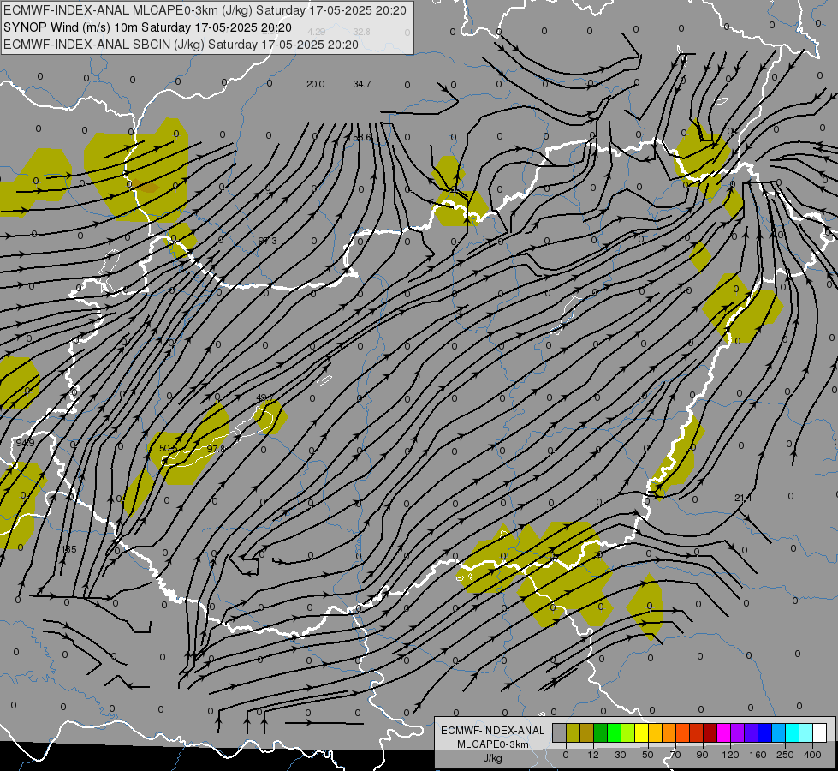
Task: Click the magenta legend swatch
Action: point(723,732)
